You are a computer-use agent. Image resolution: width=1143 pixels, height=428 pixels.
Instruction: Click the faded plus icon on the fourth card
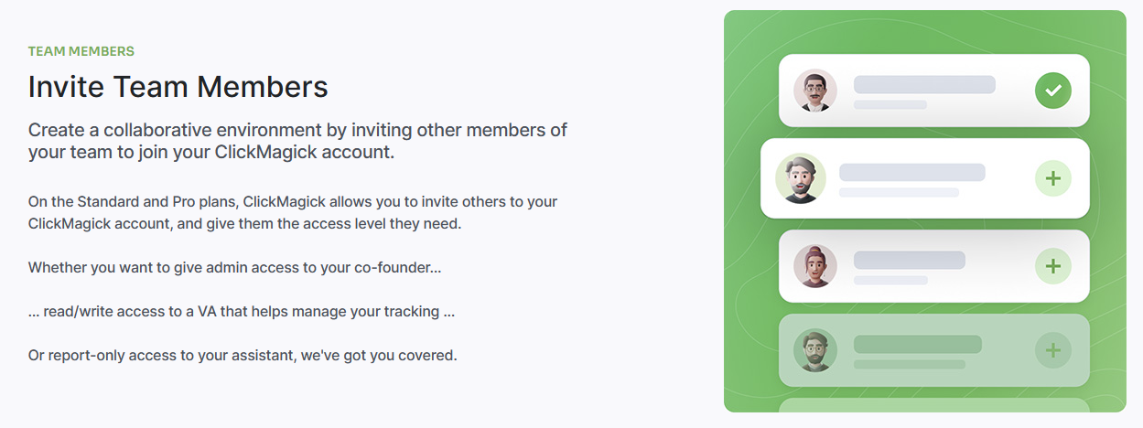point(1052,349)
